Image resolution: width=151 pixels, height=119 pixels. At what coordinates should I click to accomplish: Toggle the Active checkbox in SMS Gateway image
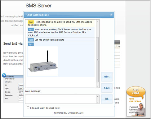[6, 82]
